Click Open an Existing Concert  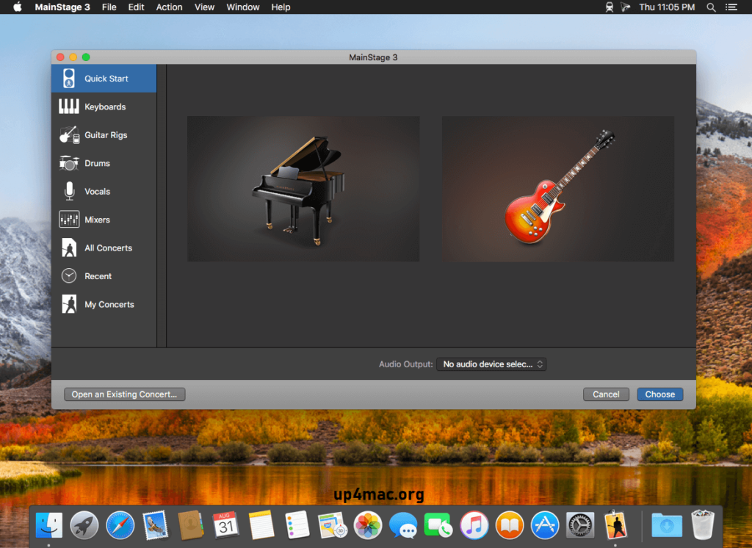tap(123, 394)
